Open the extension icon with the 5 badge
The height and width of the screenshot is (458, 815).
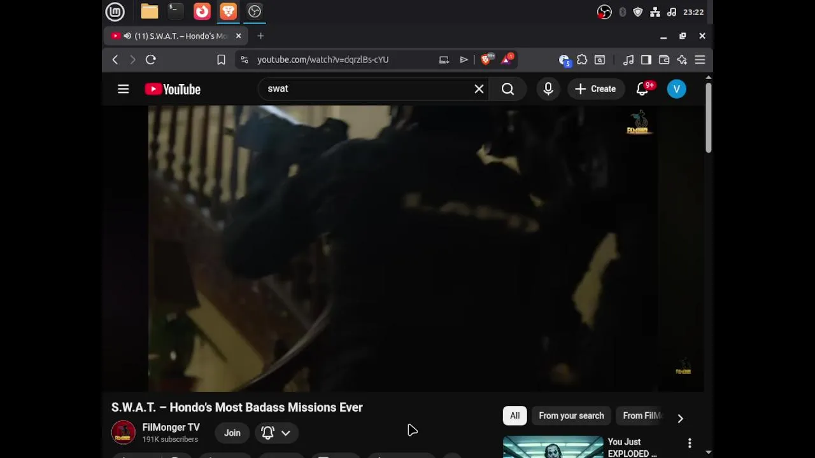pos(564,60)
